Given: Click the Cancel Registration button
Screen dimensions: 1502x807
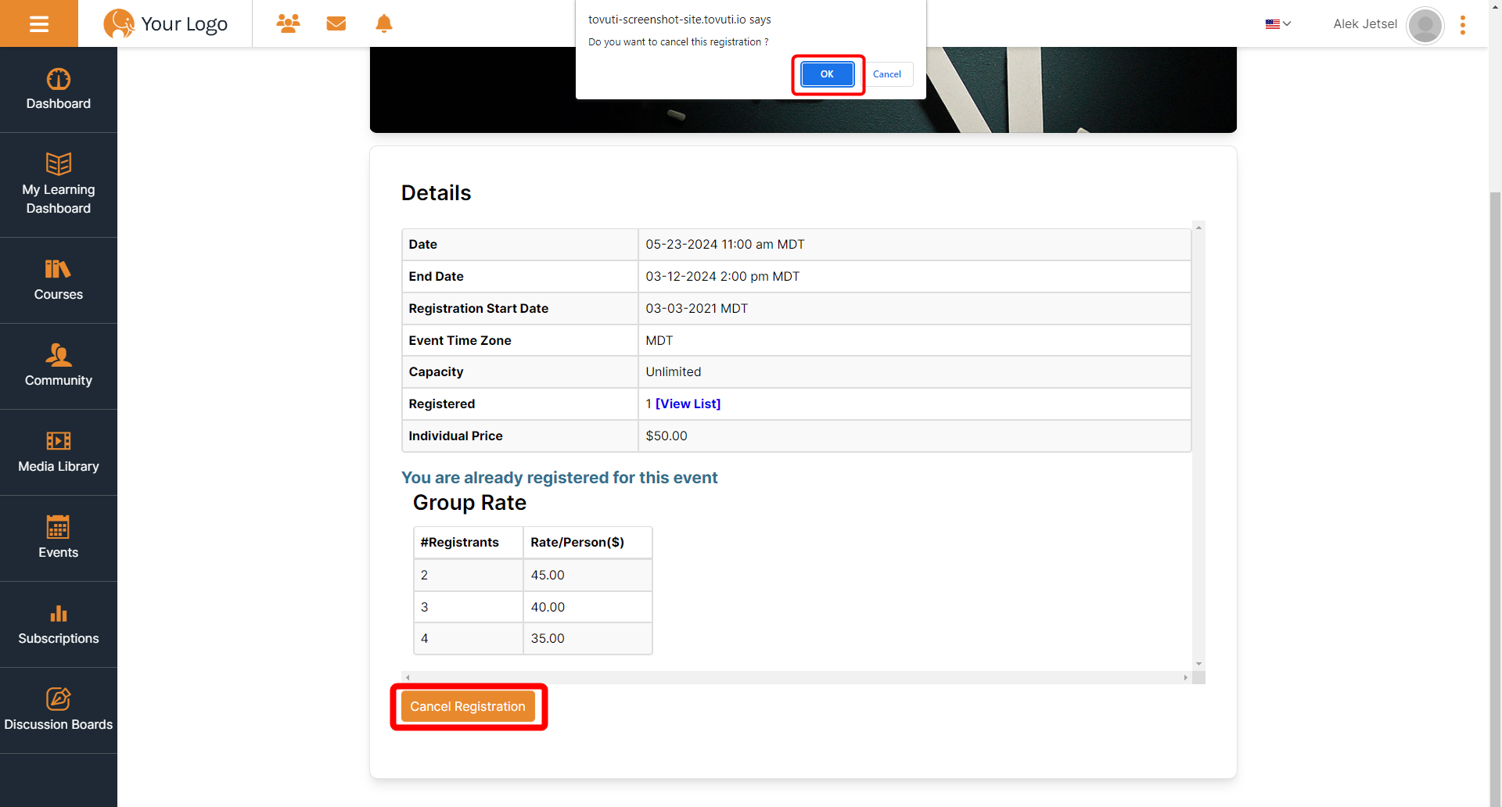Looking at the screenshot, I should (x=468, y=706).
